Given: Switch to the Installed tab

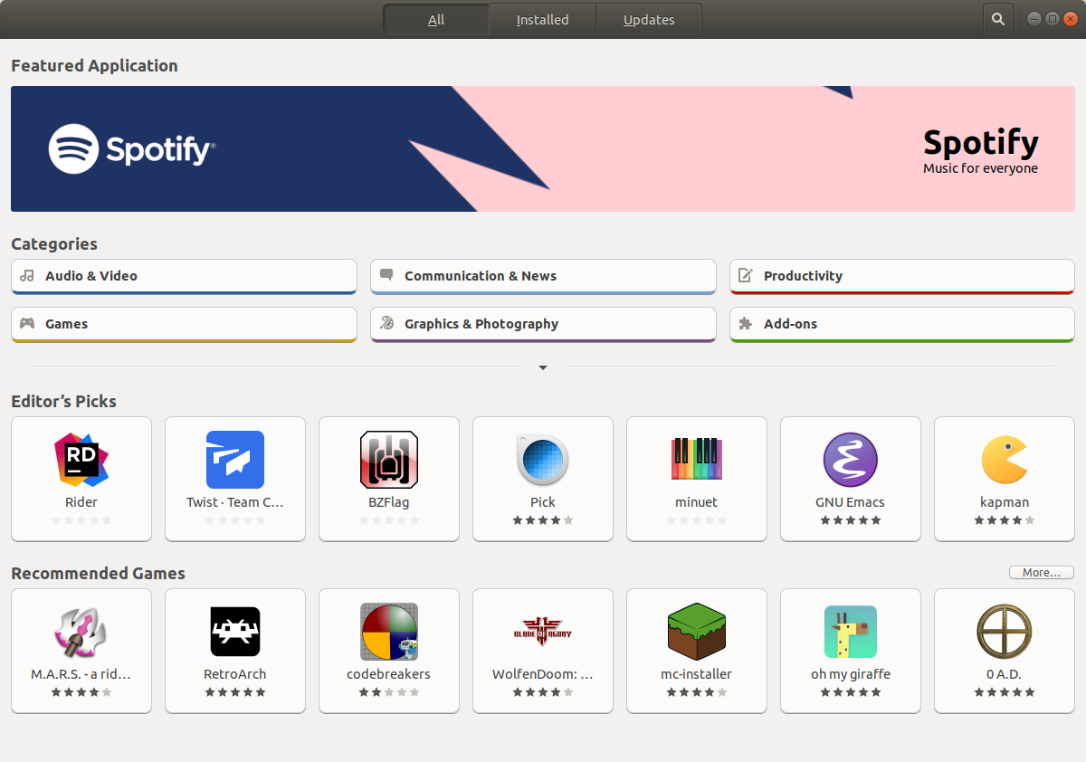Looking at the screenshot, I should (x=542, y=19).
